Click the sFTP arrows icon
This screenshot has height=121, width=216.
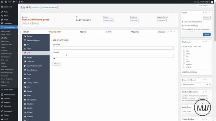click(x=25, y=53)
